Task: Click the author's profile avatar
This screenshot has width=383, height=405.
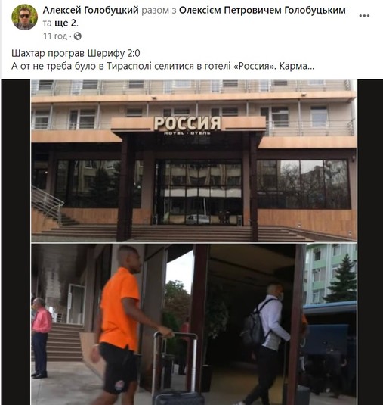Action: tap(24, 17)
